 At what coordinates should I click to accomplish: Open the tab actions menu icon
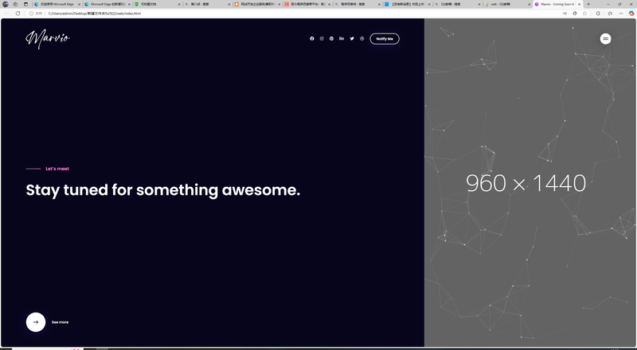tap(25, 4)
